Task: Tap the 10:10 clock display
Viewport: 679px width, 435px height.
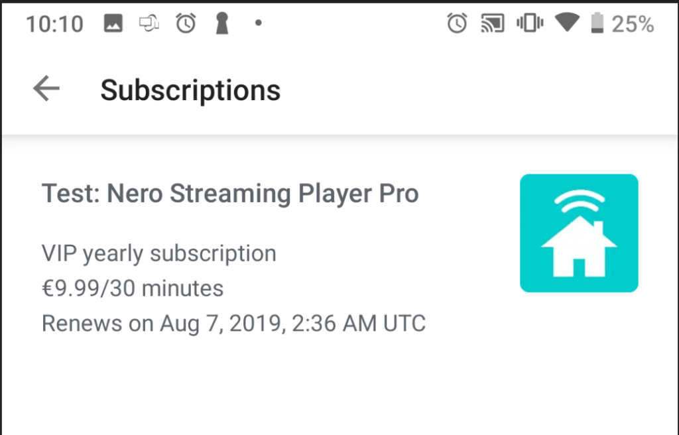Action: tap(54, 23)
